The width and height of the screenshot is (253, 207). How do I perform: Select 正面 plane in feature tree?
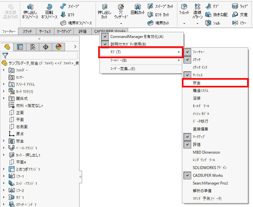click(20, 113)
